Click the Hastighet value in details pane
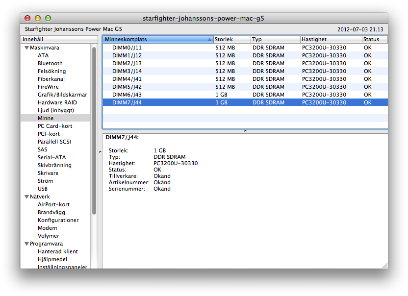 pos(176,163)
